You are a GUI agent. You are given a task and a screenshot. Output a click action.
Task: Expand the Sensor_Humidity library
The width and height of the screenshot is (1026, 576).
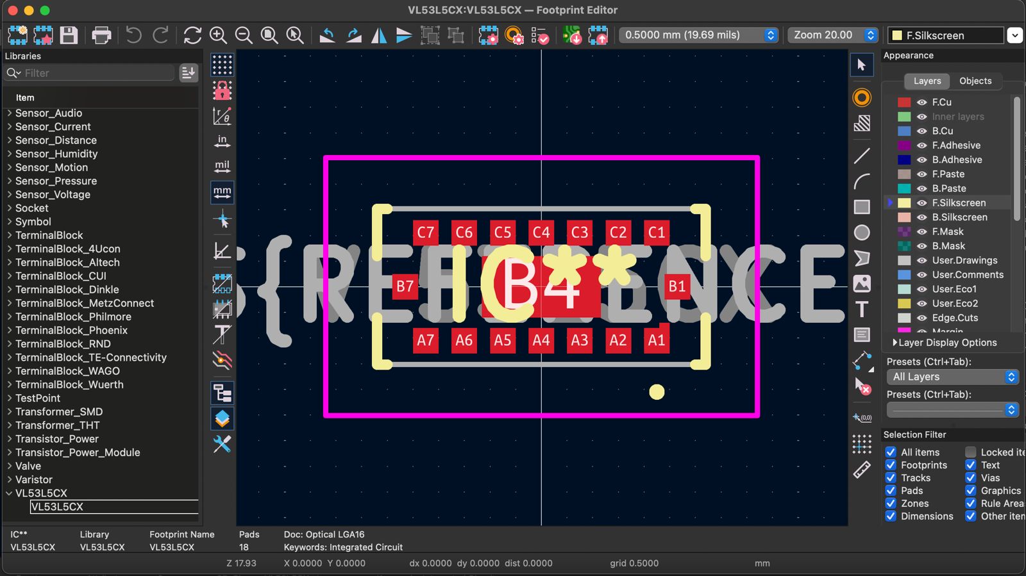pos(10,154)
